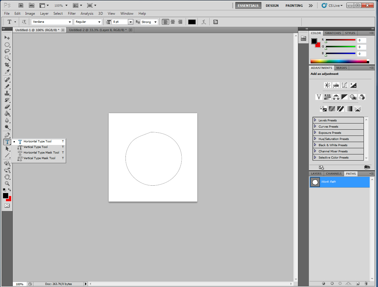Select the Paint Bucket tool
The image size is (378, 287).
pos(7,113)
